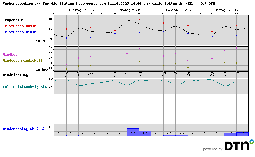This screenshot has width=255, height=157.
Task: Click the Freitag 31.10. day header
Action: 82,10
